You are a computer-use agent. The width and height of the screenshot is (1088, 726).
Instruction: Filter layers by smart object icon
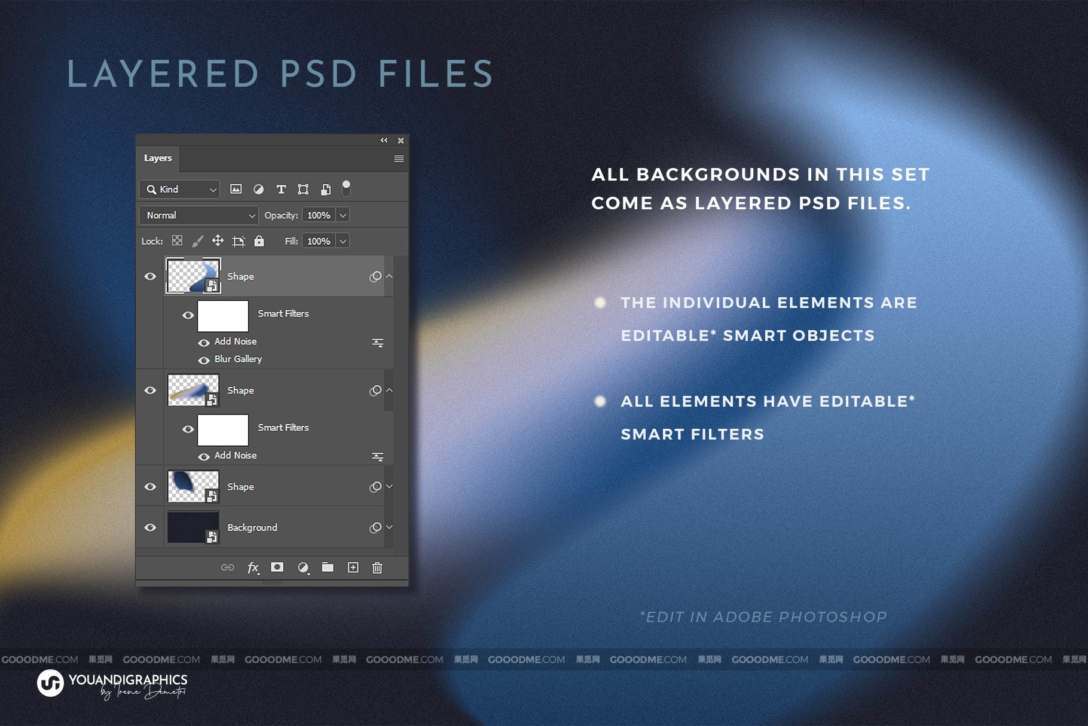pyautogui.click(x=326, y=189)
